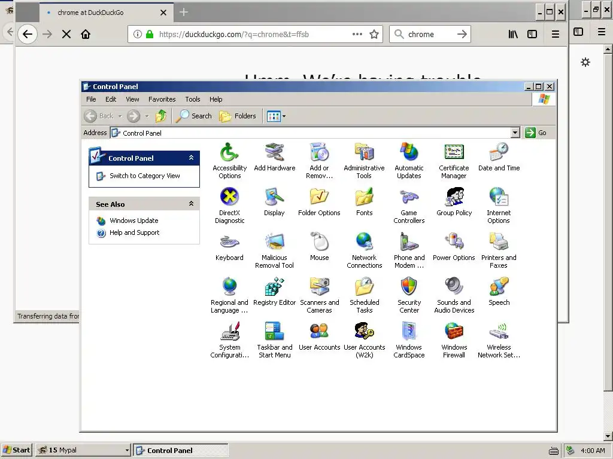The height and width of the screenshot is (459, 613).
Task: Select Date and Time icon
Action: point(499,157)
